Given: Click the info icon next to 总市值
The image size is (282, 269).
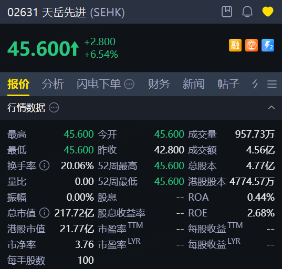Looking at the screenshot, I should point(45,213).
